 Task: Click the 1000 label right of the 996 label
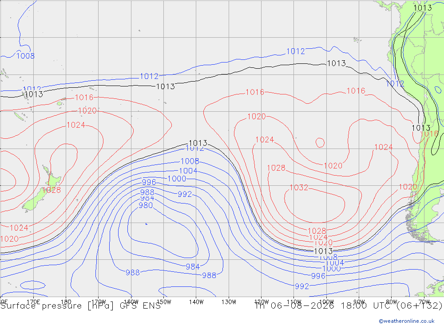pyautogui.click(x=177, y=179)
